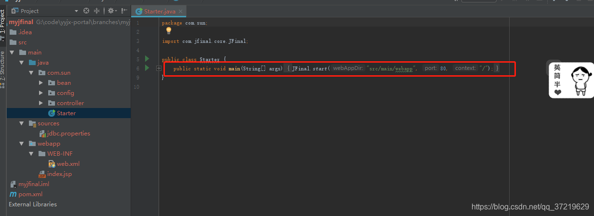Open the index.jsp file

tap(59, 174)
